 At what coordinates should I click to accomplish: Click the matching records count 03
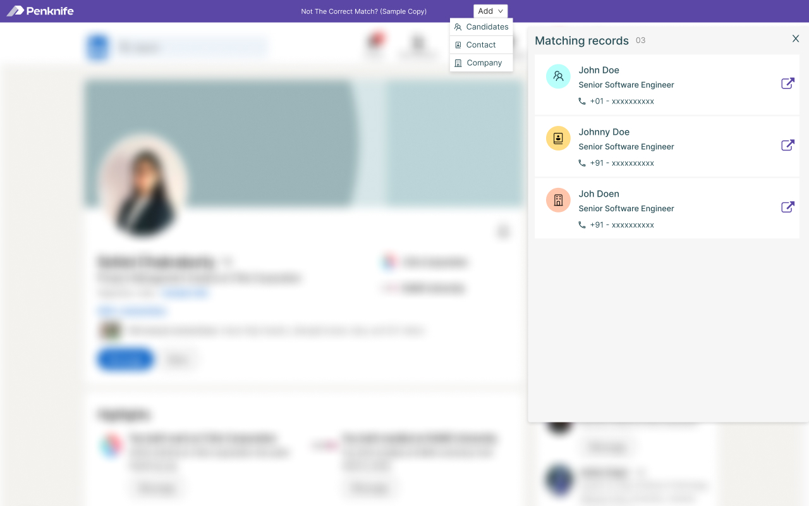click(x=641, y=40)
